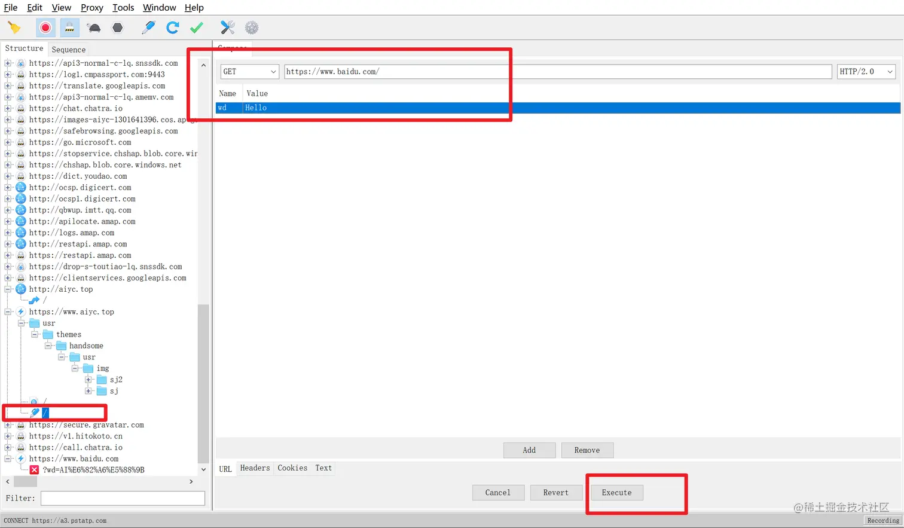Click the Execute button
Screen dimensions: 904x528
tap(617, 493)
